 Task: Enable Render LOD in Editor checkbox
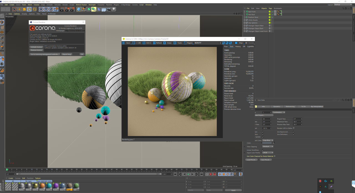click(x=294, y=128)
